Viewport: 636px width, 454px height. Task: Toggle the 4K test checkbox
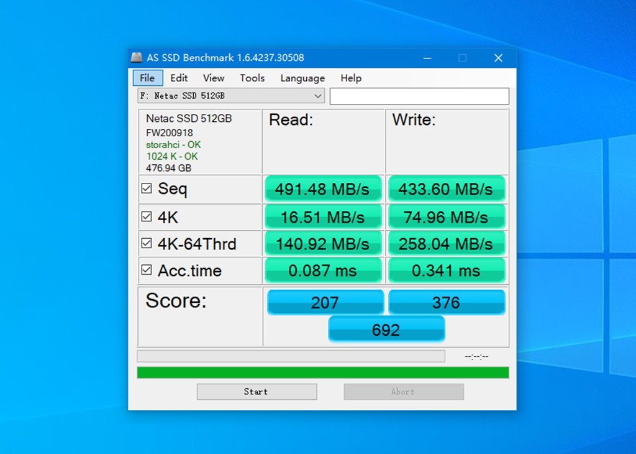point(147,216)
